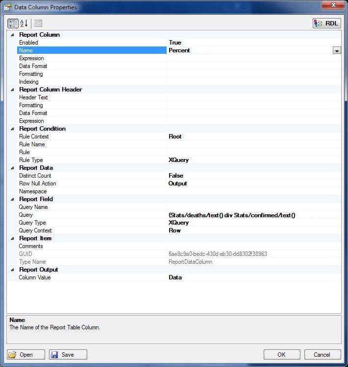
Task: Click the Property Pages toolbar icon
Action: coord(38,23)
